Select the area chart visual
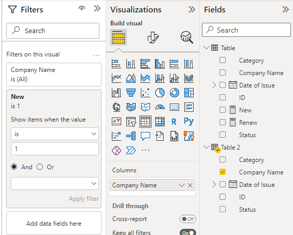The height and width of the screenshot is (235, 293). [x=131, y=78]
